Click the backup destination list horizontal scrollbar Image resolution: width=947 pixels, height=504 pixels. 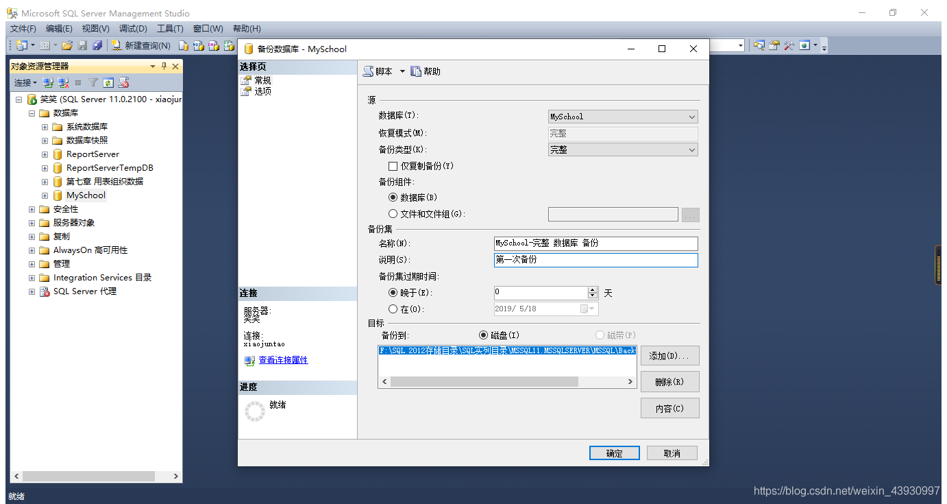click(507, 381)
